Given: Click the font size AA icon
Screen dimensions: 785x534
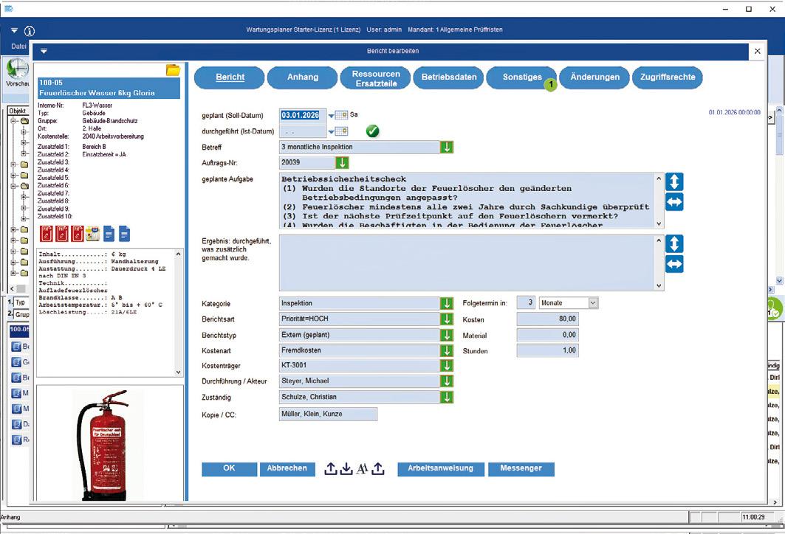Looking at the screenshot, I should click(x=362, y=468).
